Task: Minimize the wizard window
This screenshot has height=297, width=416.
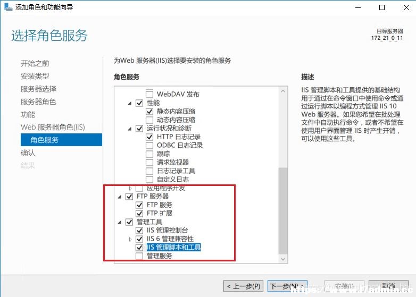Action: coord(358,7)
